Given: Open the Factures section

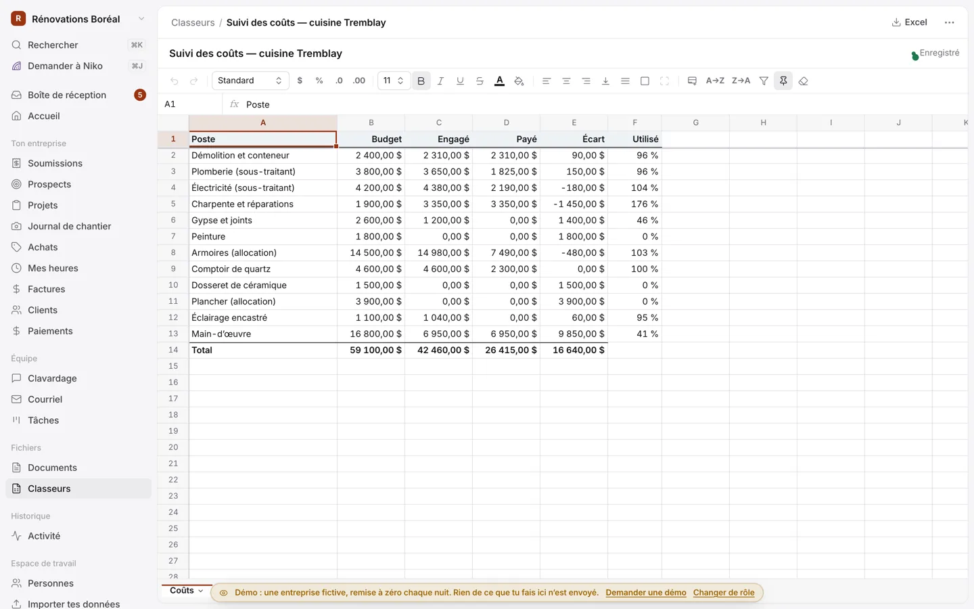Looking at the screenshot, I should pos(78,289).
